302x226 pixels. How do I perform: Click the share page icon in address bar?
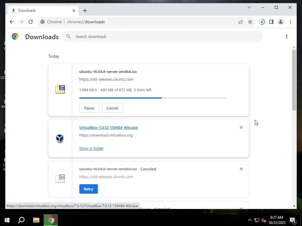[241, 22]
